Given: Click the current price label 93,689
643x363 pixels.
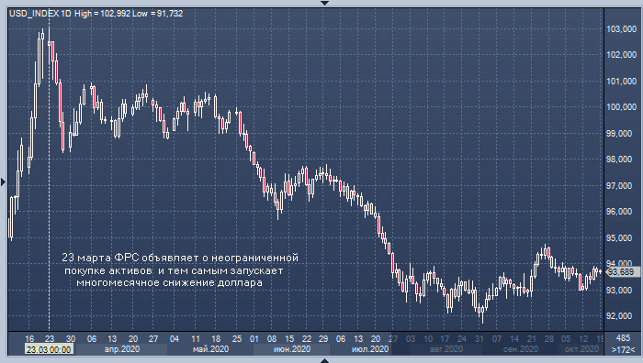Looking at the screenshot, I should (622, 271).
